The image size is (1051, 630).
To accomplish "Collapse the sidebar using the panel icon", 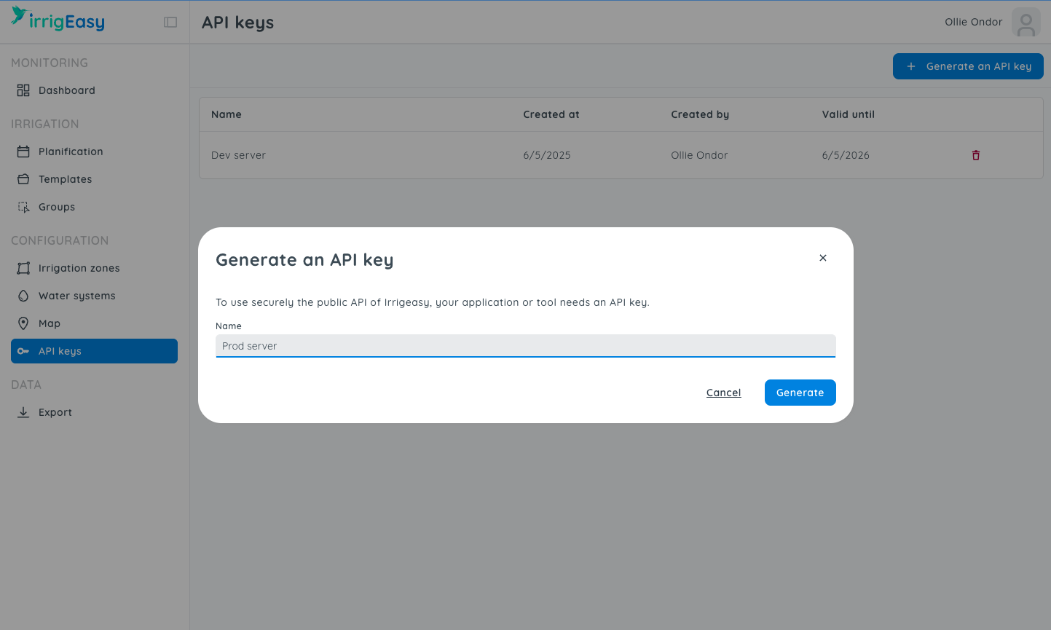I will 170,22.
